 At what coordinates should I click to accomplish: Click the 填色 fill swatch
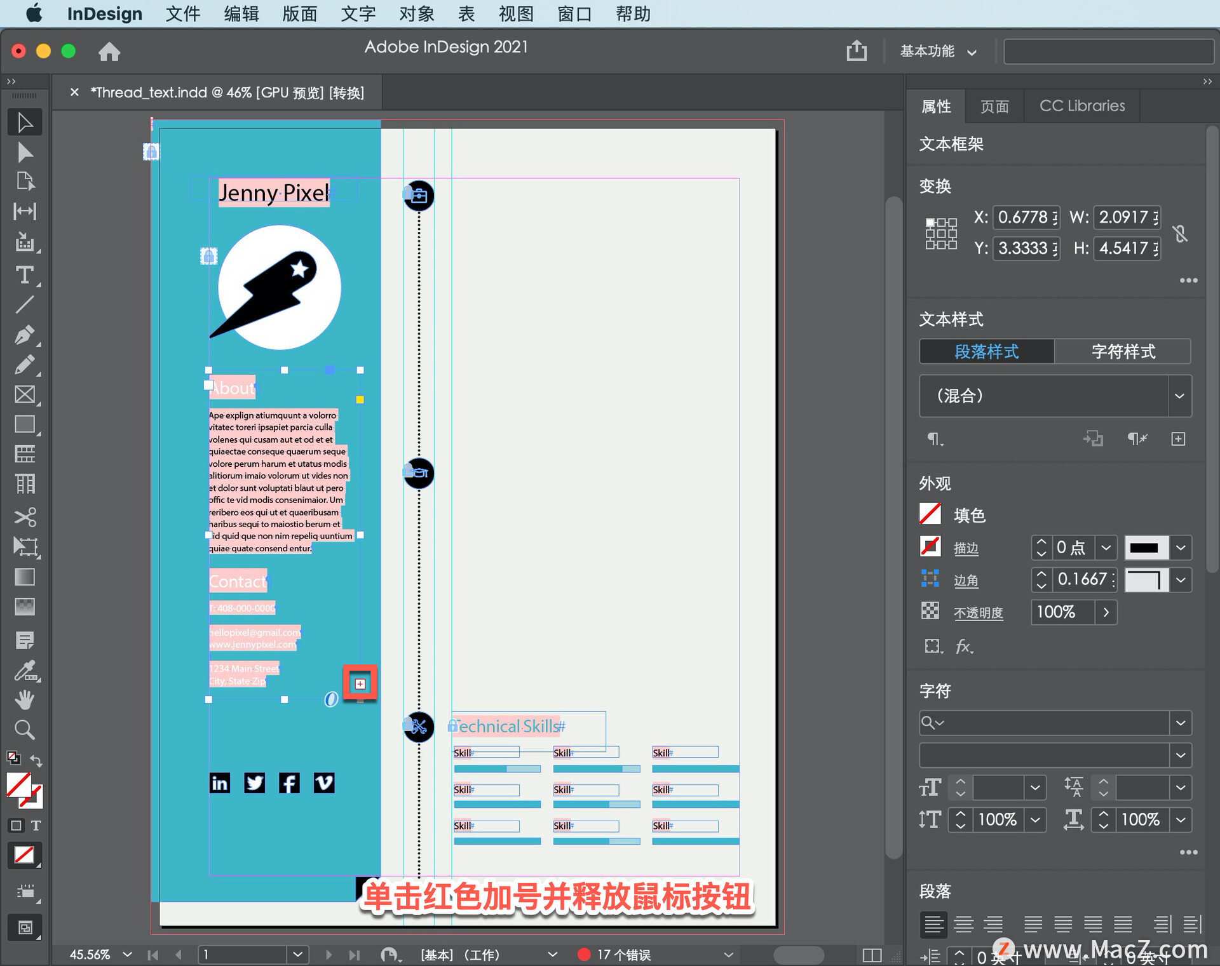coord(930,514)
